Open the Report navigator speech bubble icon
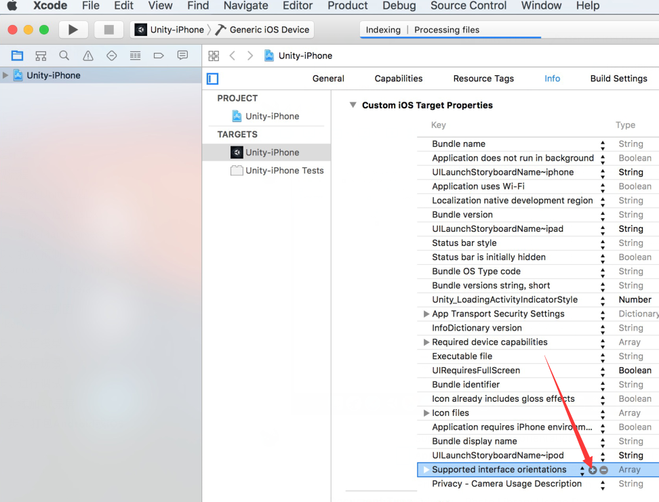 [182, 56]
